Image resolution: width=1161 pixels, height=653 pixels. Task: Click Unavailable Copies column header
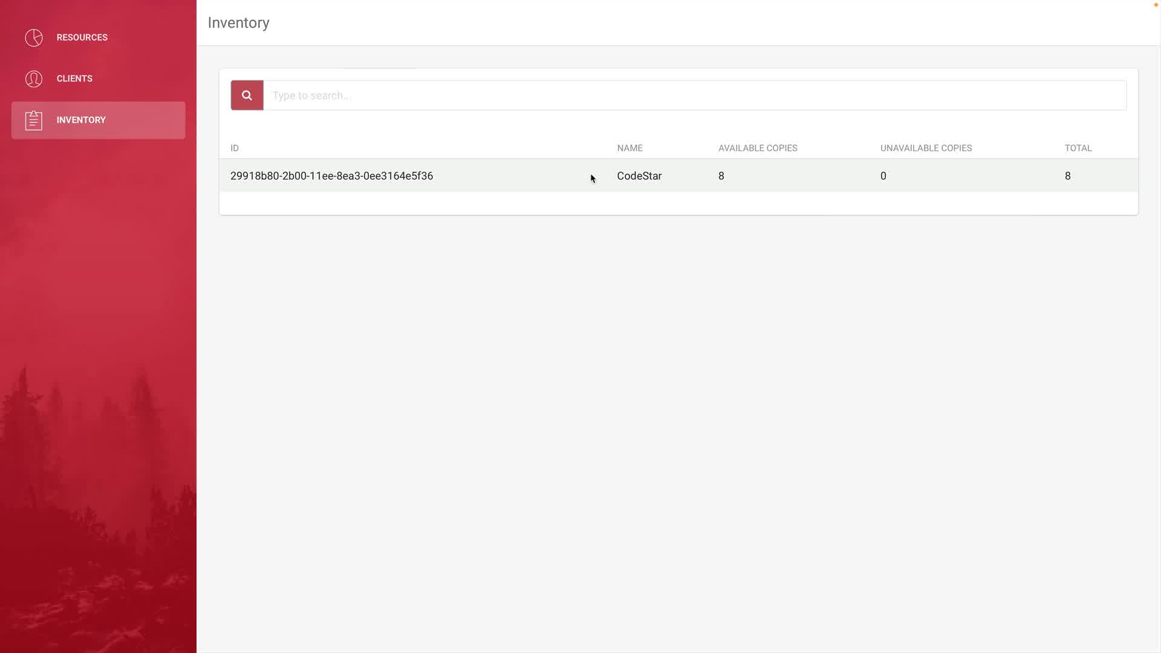926,148
